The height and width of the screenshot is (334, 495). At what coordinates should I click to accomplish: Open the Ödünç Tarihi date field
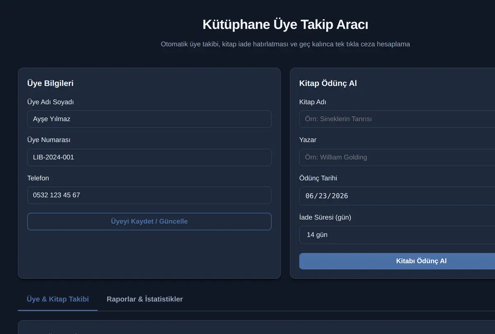397,196
